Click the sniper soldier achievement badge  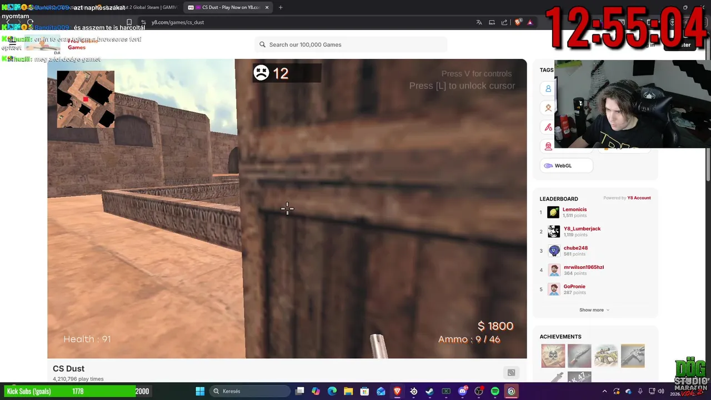[606, 356]
